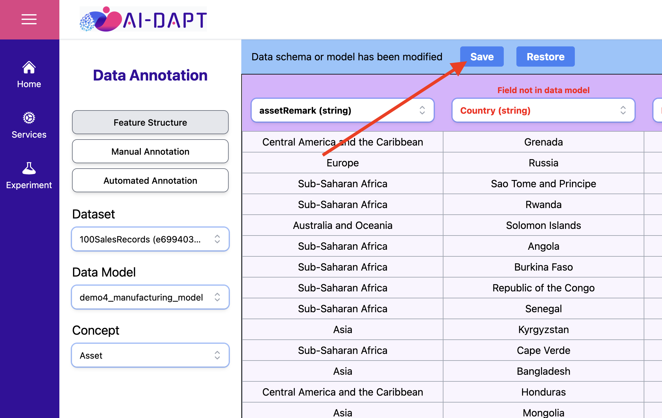Save the modified data schema
The width and height of the screenshot is (662, 418).
click(482, 57)
